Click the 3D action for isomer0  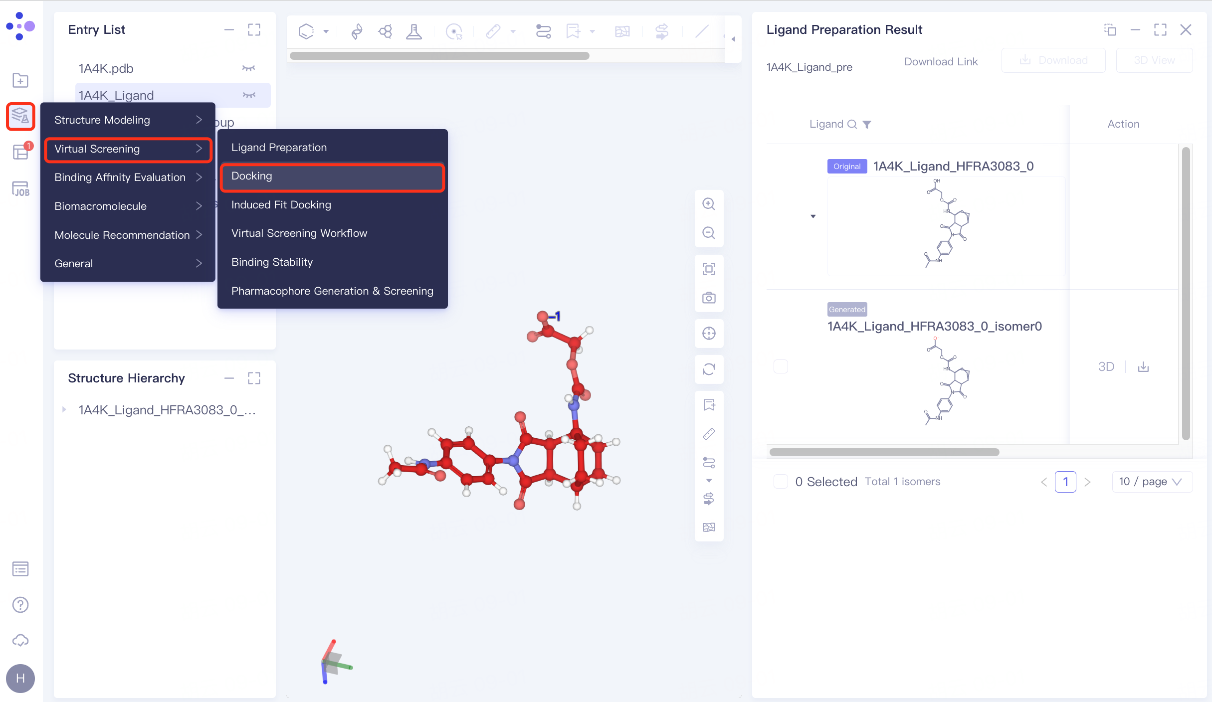(1106, 367)
